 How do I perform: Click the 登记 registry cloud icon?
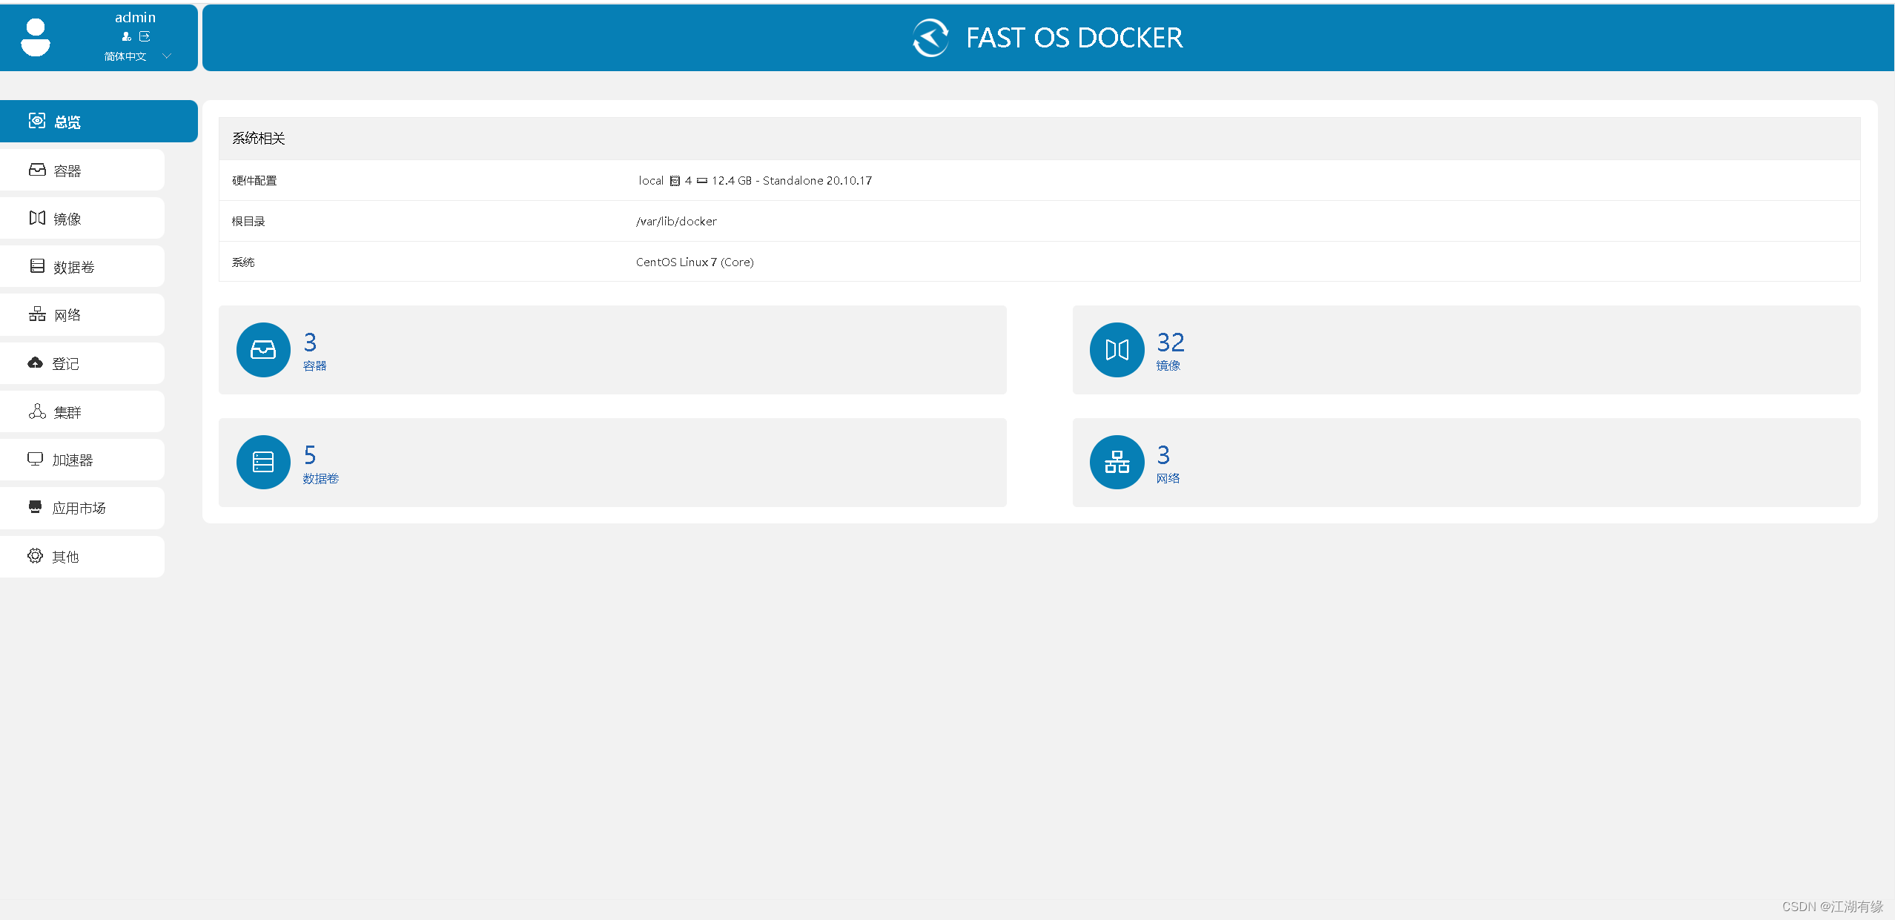tap(36, 363)
